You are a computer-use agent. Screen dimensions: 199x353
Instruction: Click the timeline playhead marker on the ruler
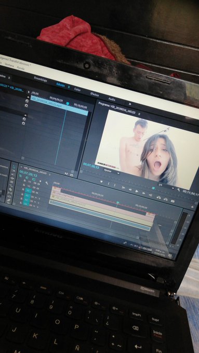click(117, 202)
